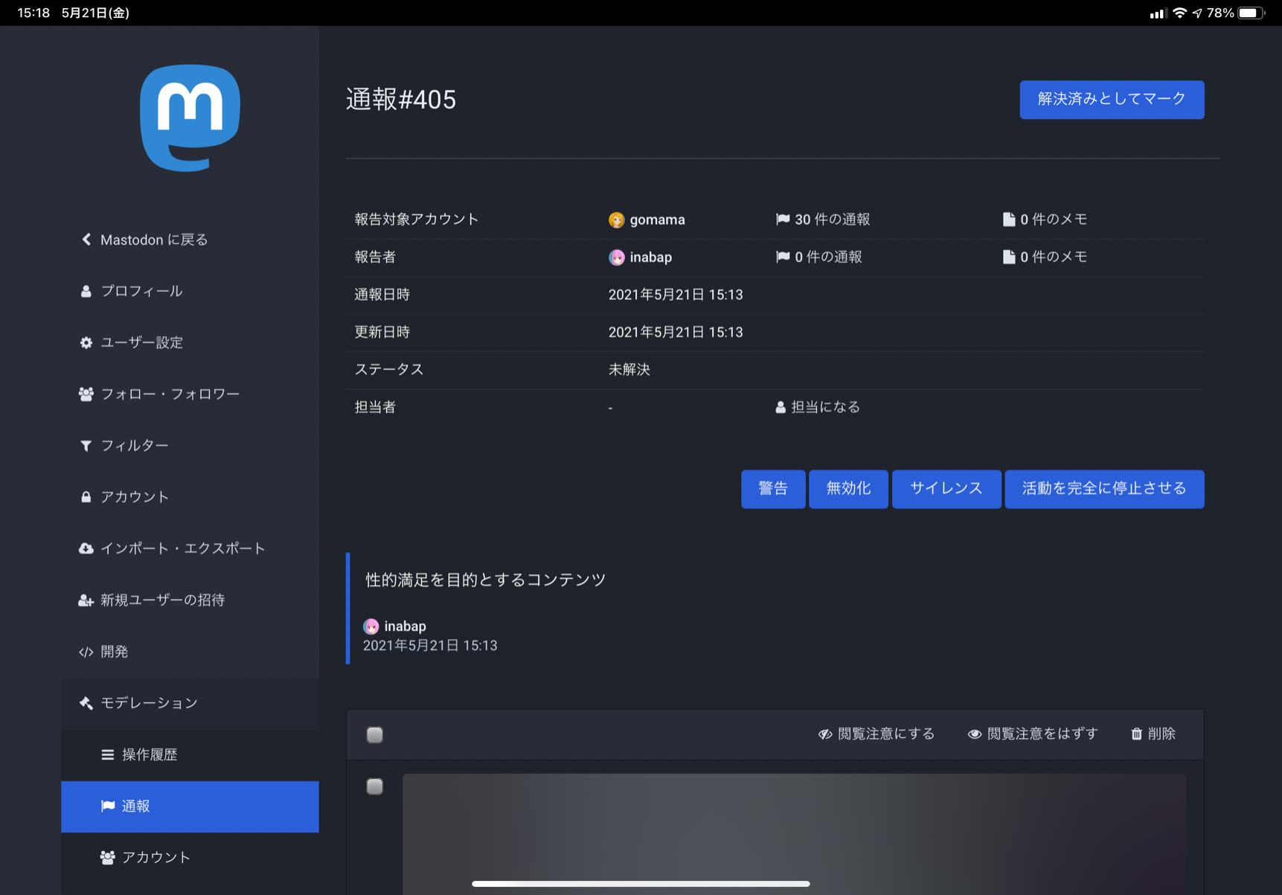
Task: Open フィルター sidebar item
Action: pyautogui.click(x=124, y=445)
